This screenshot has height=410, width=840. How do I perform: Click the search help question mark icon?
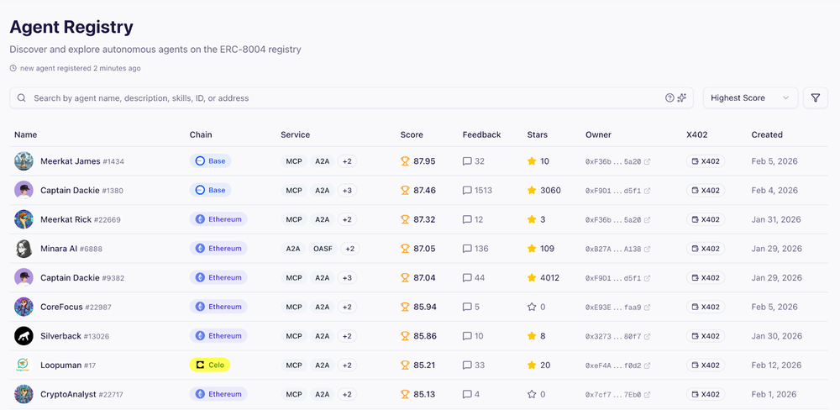coord(669,98)
